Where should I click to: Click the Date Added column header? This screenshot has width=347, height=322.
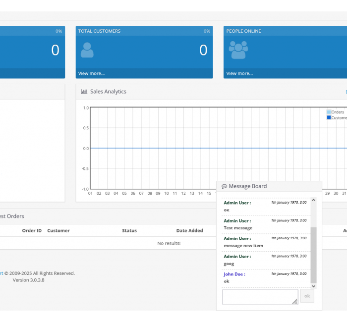point(189,230)
